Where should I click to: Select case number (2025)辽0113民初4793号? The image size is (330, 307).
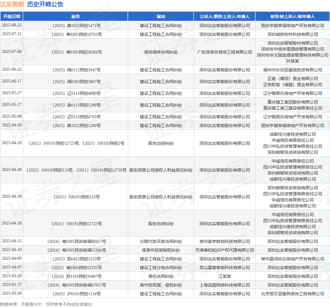pyautogui.click(x=77, y=117)
